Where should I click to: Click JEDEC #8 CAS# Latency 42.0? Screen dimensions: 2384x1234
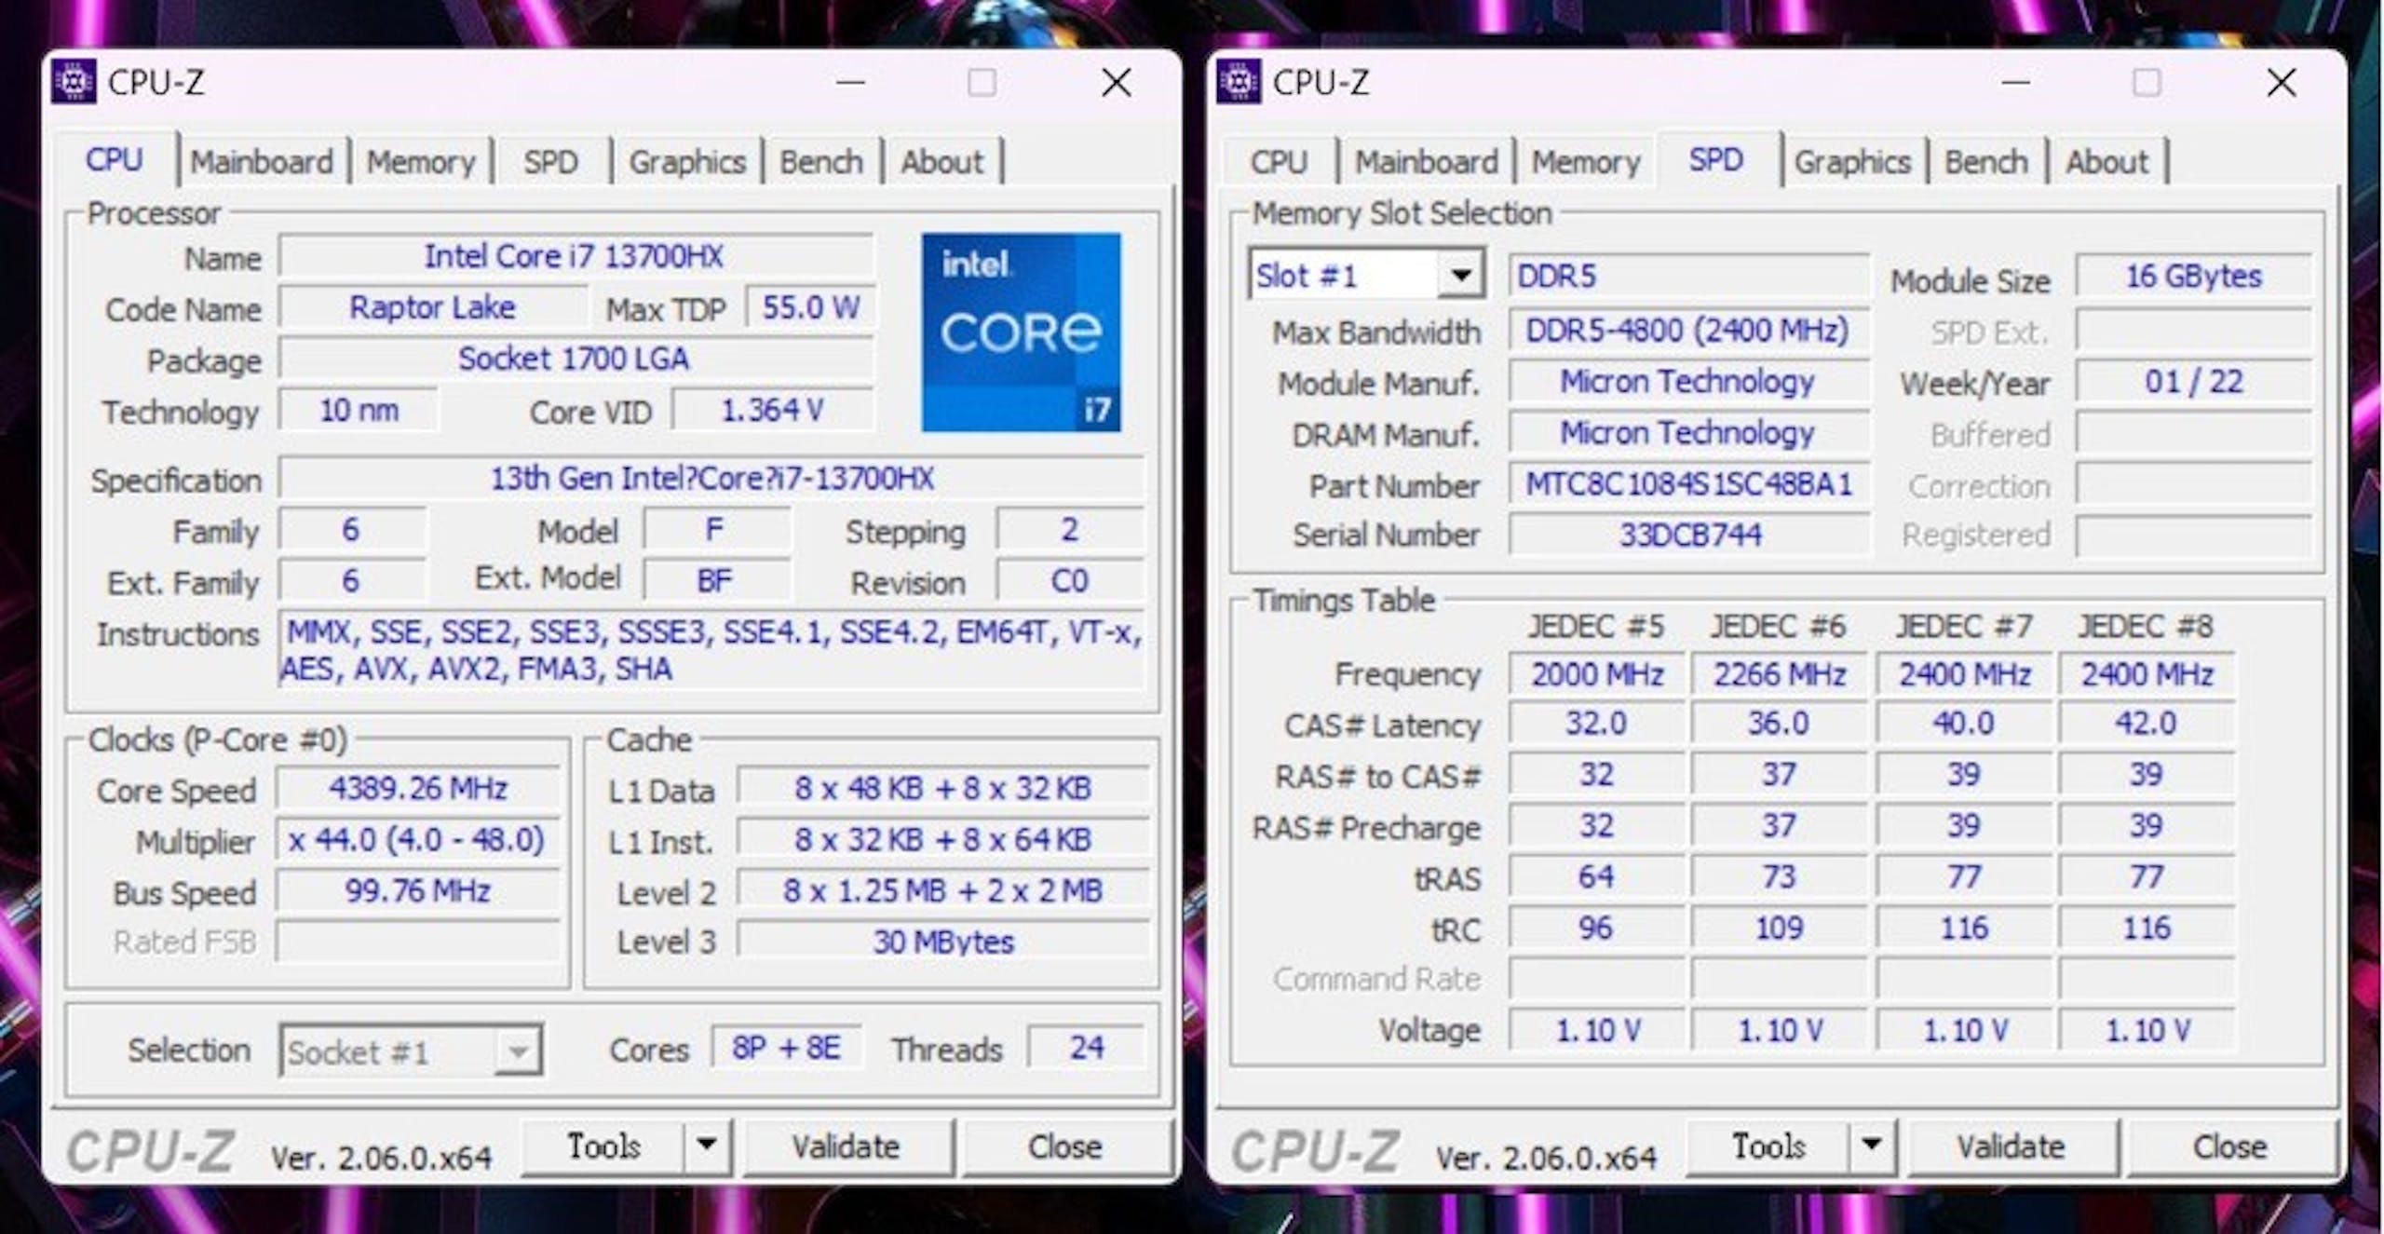[x=2146, y=724]
